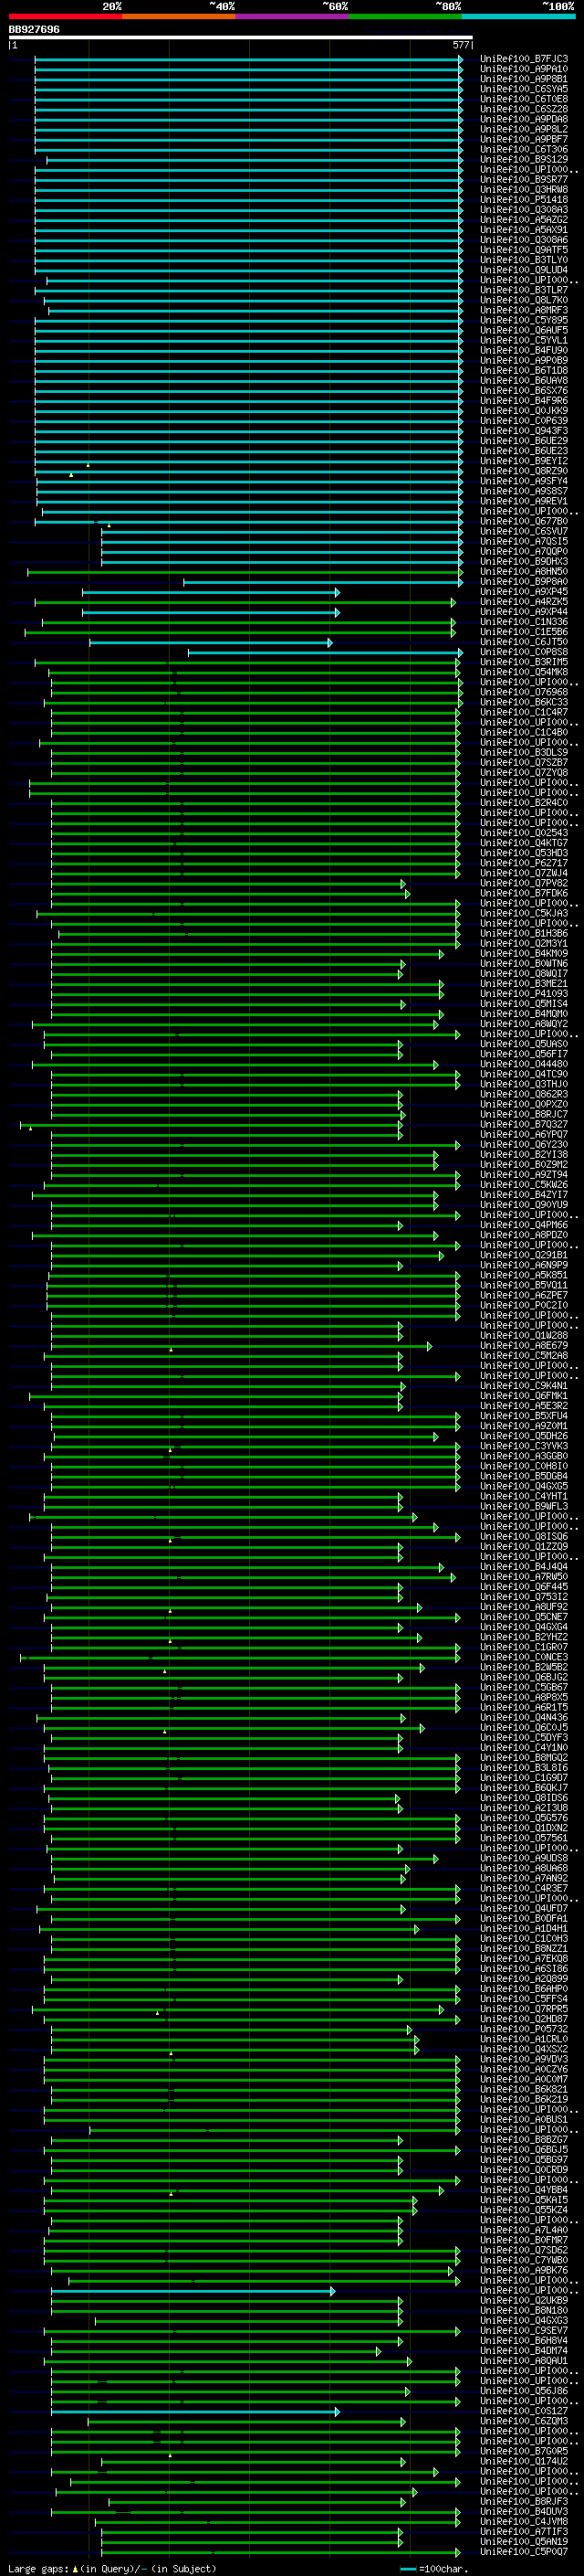Image resolution: width=584 pixels, height=2576 pixels.
Task: Click the UniRef100_A8E679 label
Action: click(x=523, y=1346)
